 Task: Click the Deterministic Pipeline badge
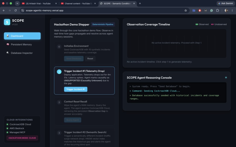[103, 24]
